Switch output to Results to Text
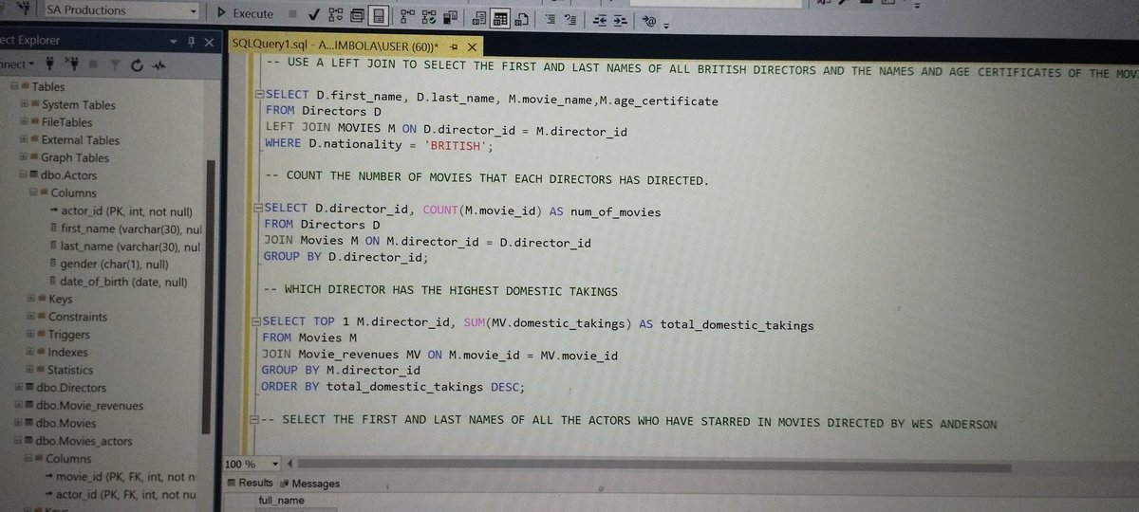 pyautogui.click(x=479, y=18)
